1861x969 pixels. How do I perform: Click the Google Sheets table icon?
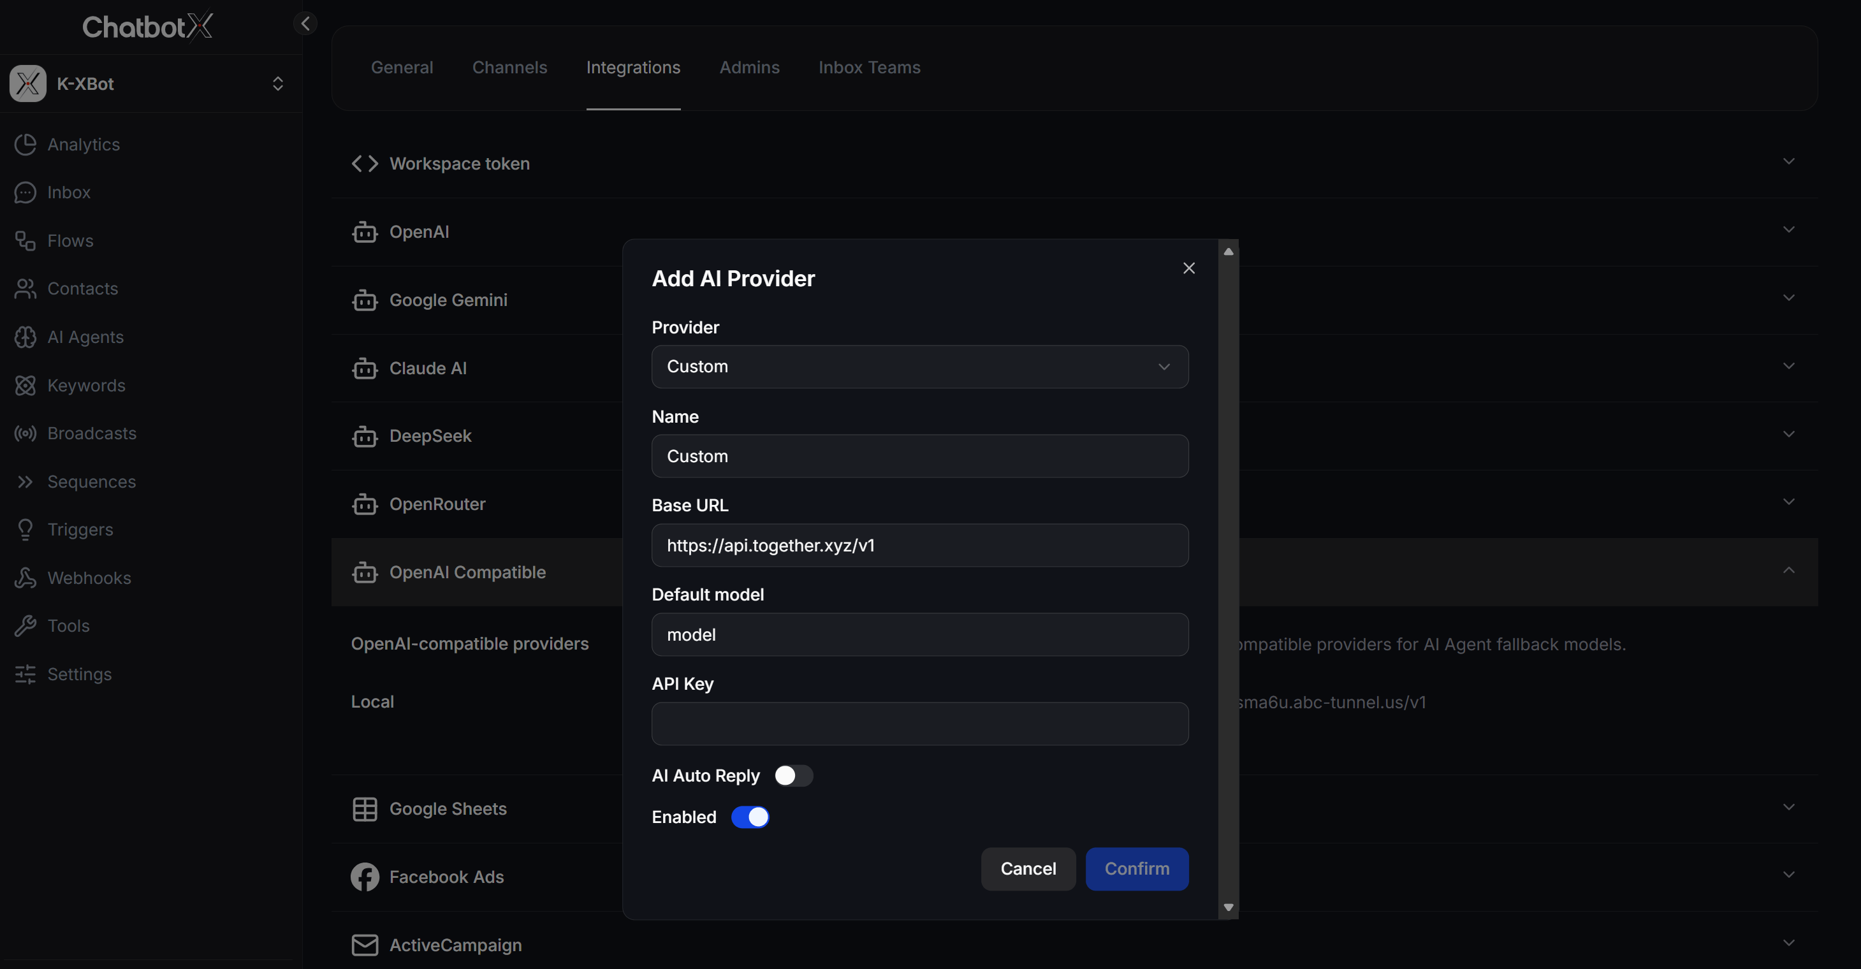point(365,808)
